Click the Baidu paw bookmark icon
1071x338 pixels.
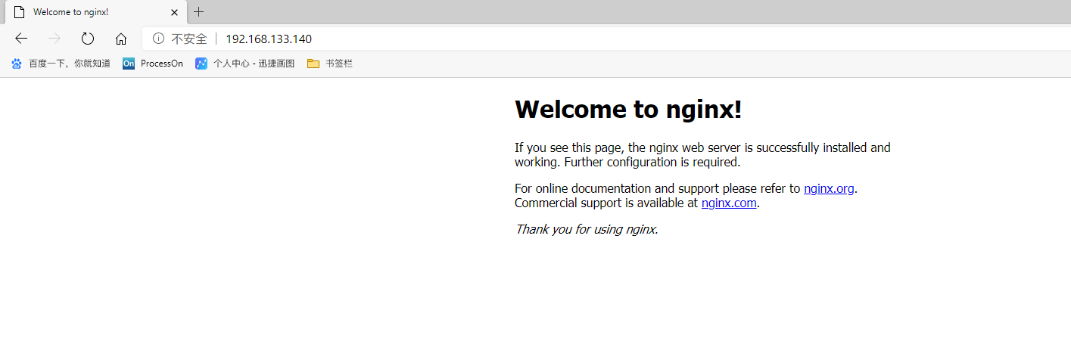[x=17, y=64]
